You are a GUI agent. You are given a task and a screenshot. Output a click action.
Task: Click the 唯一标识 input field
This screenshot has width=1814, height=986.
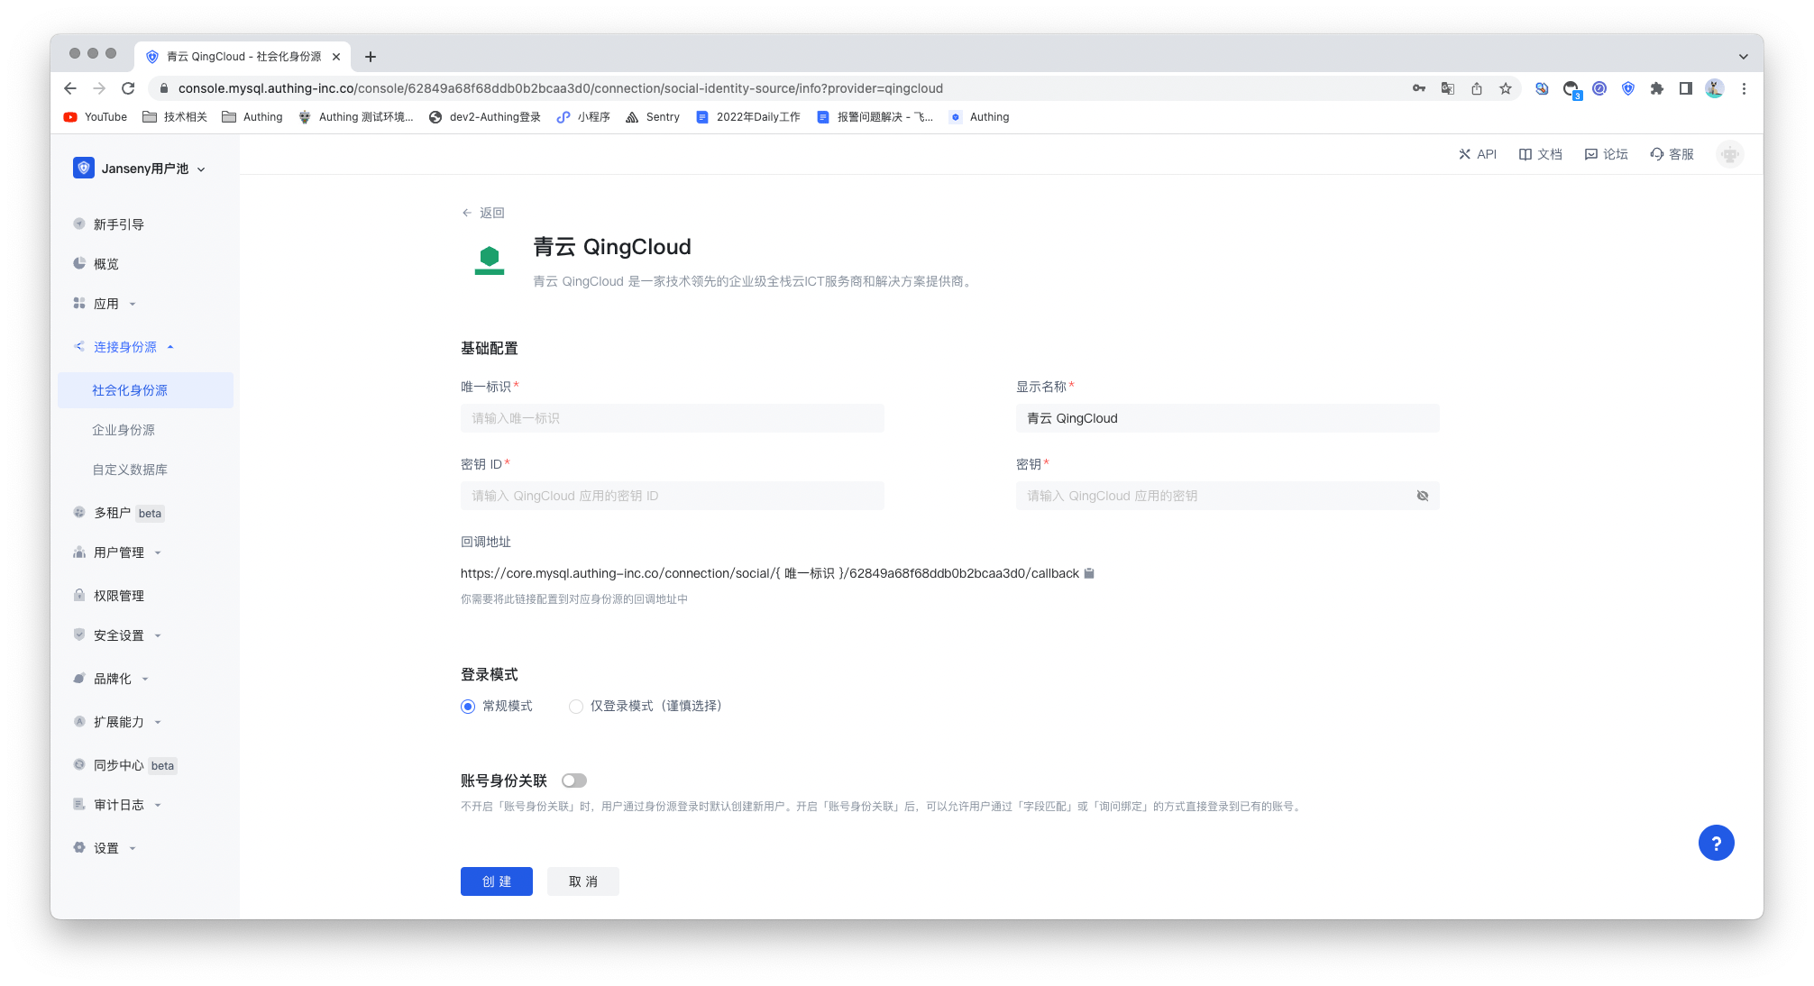click(671, 417)
